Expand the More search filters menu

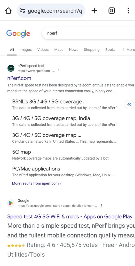[129, 50]
